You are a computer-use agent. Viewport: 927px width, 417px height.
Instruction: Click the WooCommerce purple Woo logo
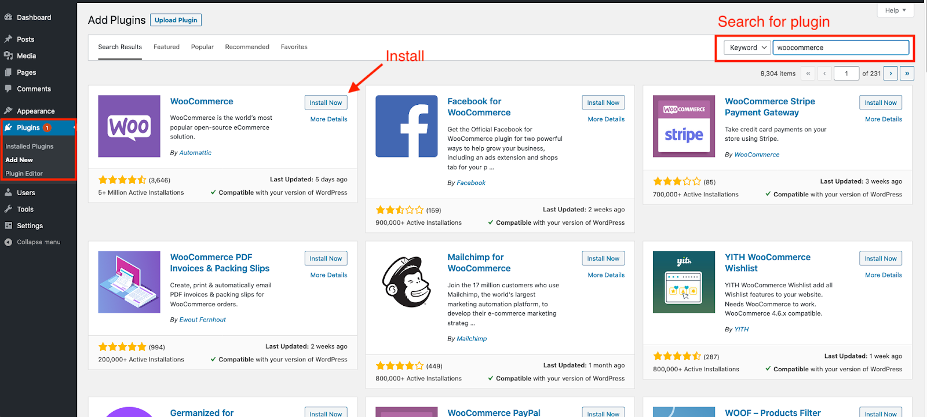[x=129, y=126]
